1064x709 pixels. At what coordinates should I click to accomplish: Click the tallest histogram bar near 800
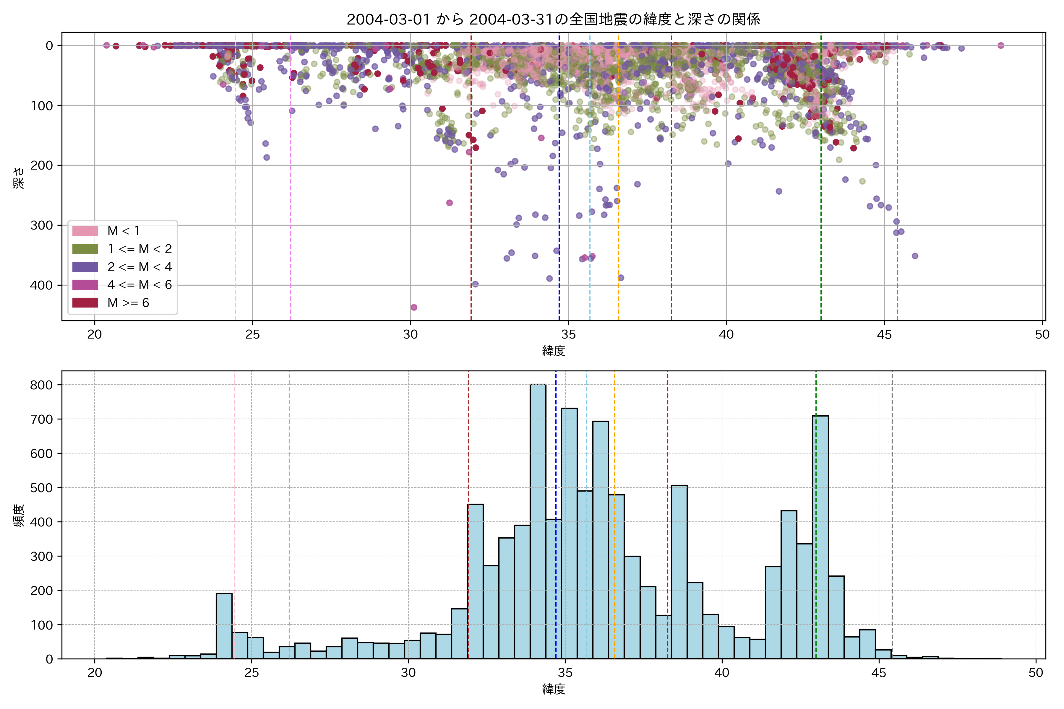[538, 520]
